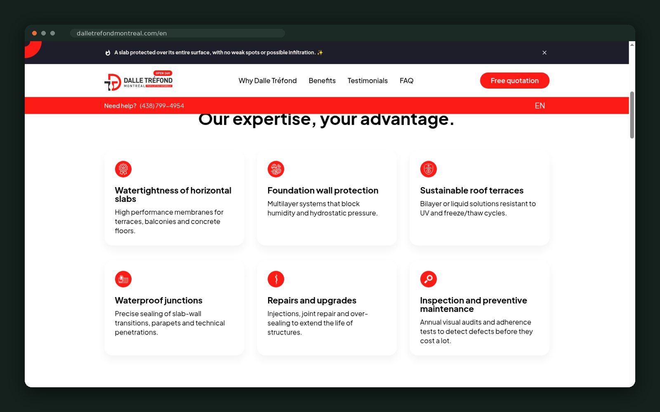Call the (438) 799-4954 phone link
This screenshot has width=660, height=412.
[x=162, y=106]
